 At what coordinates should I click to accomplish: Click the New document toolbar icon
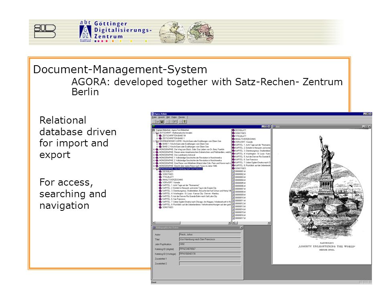click(154, 122)
